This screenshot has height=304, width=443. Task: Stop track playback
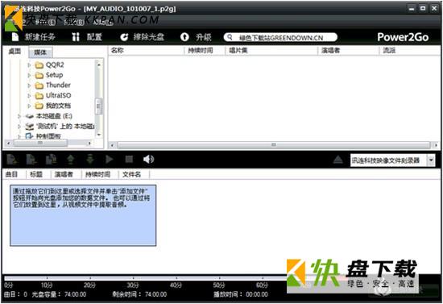tap(129, 160)
